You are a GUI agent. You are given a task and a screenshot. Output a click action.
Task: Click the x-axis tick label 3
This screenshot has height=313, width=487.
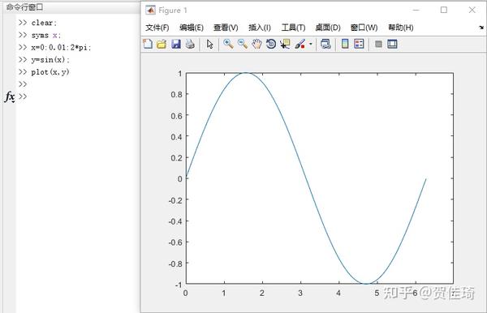[x=300, y=294]
